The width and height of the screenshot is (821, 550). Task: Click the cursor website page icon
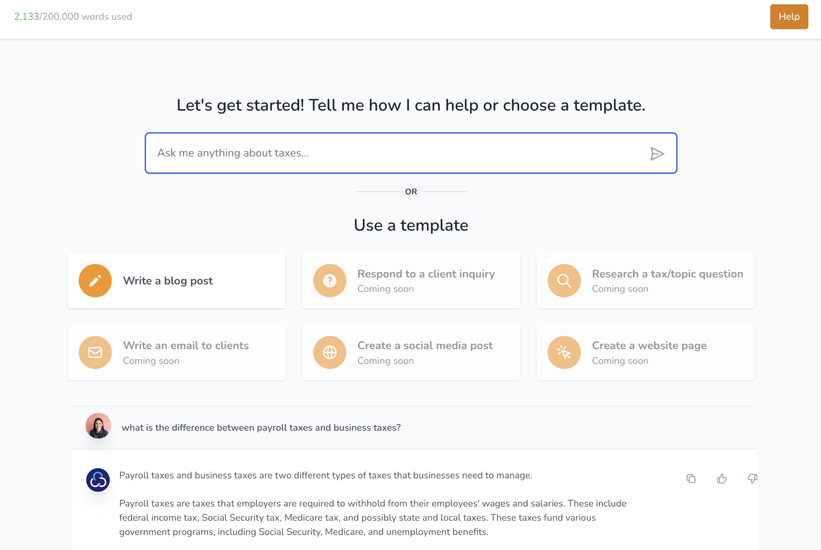564,352
